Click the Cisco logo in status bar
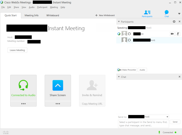The image size is (182, 135). [6, 133]
